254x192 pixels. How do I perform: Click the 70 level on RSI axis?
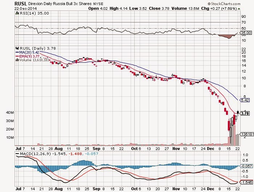click(x=243, y=22)
